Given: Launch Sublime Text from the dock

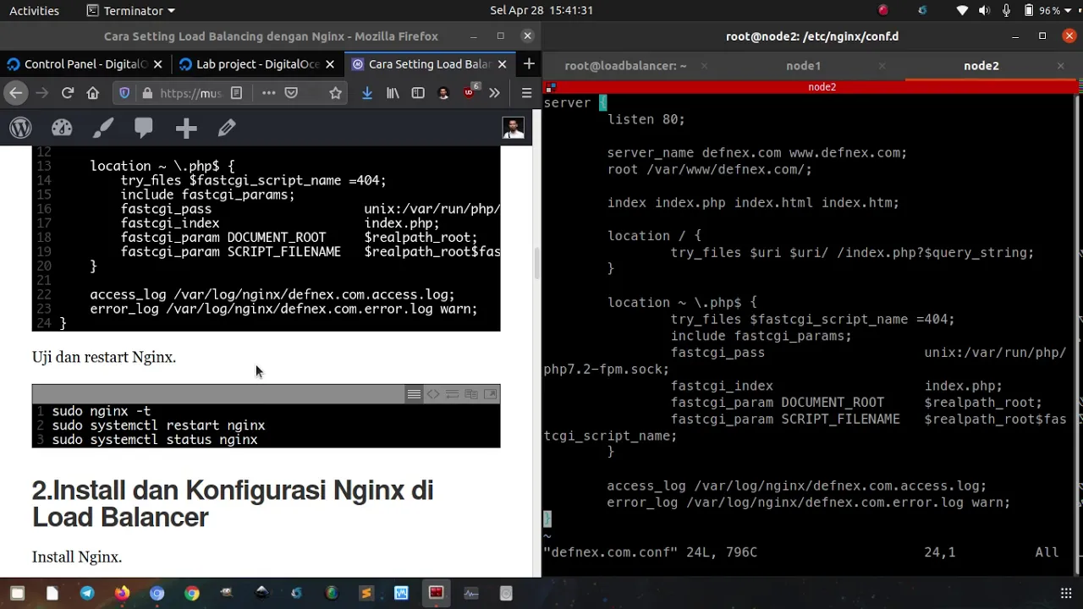Looking at the screenshot, I should coord(366,593).
